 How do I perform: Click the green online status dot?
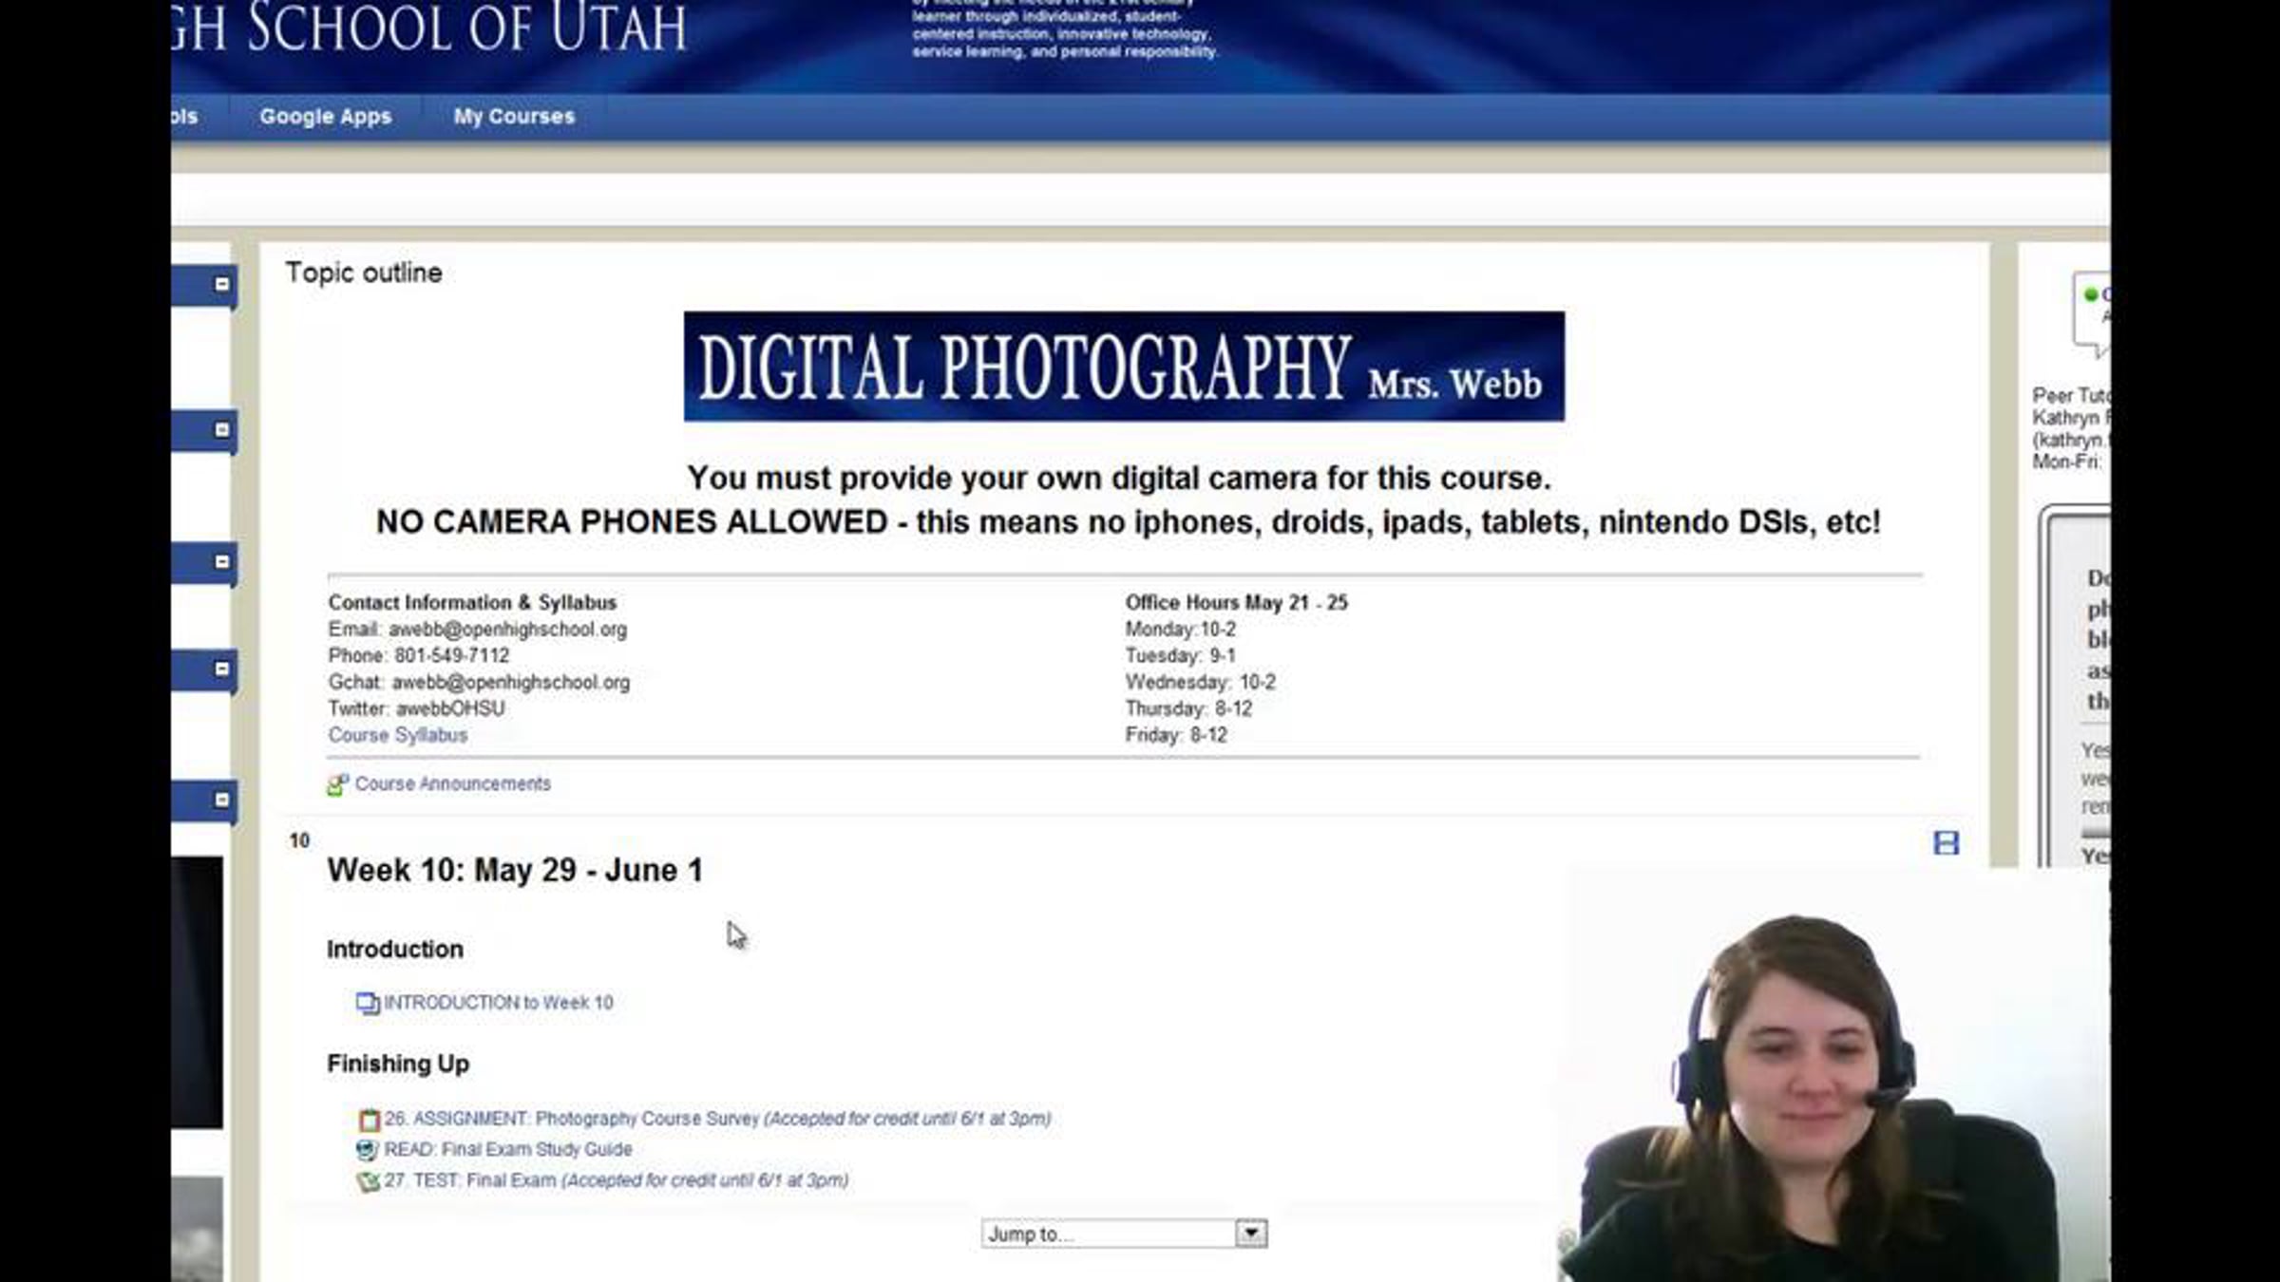(2090, 294)
